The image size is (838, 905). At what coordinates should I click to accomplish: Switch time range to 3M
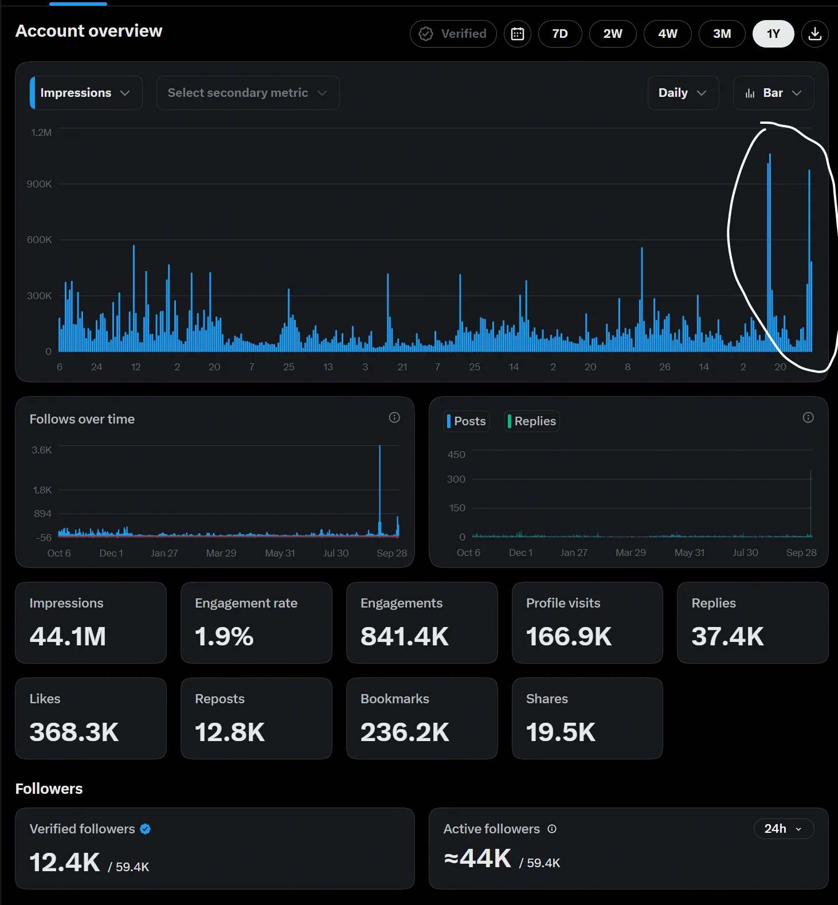pos(722,34)
